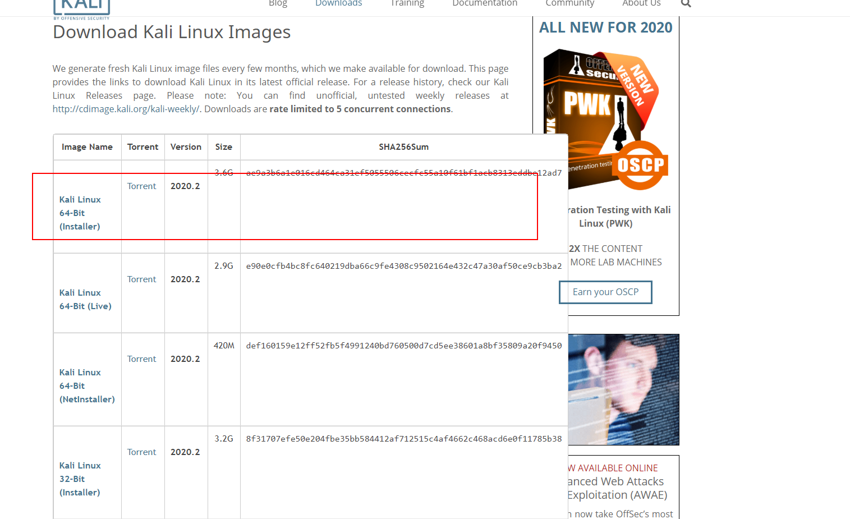Click version 2020.2 in 32-Bit Installer row
The image size is (850, 519).
[x=185, y=452]
